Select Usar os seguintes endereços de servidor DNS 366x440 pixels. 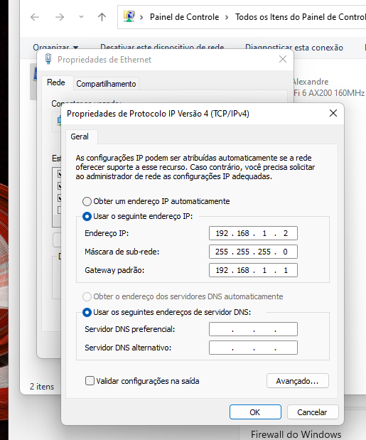click(x=87, y=312)
